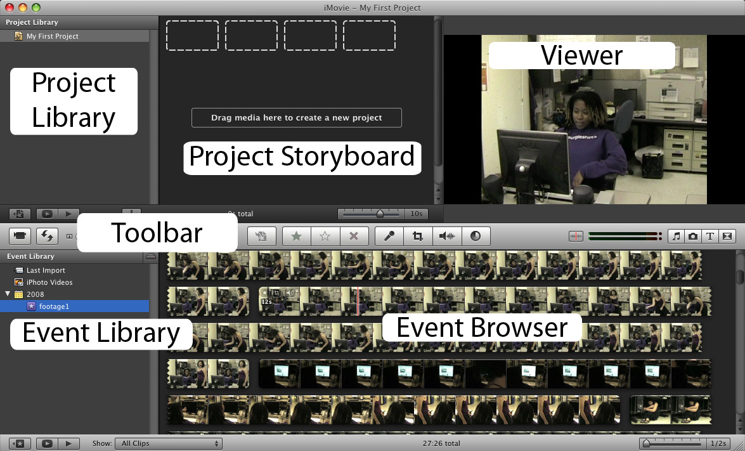
Task: Open the Crop tool
Action: 418,236
